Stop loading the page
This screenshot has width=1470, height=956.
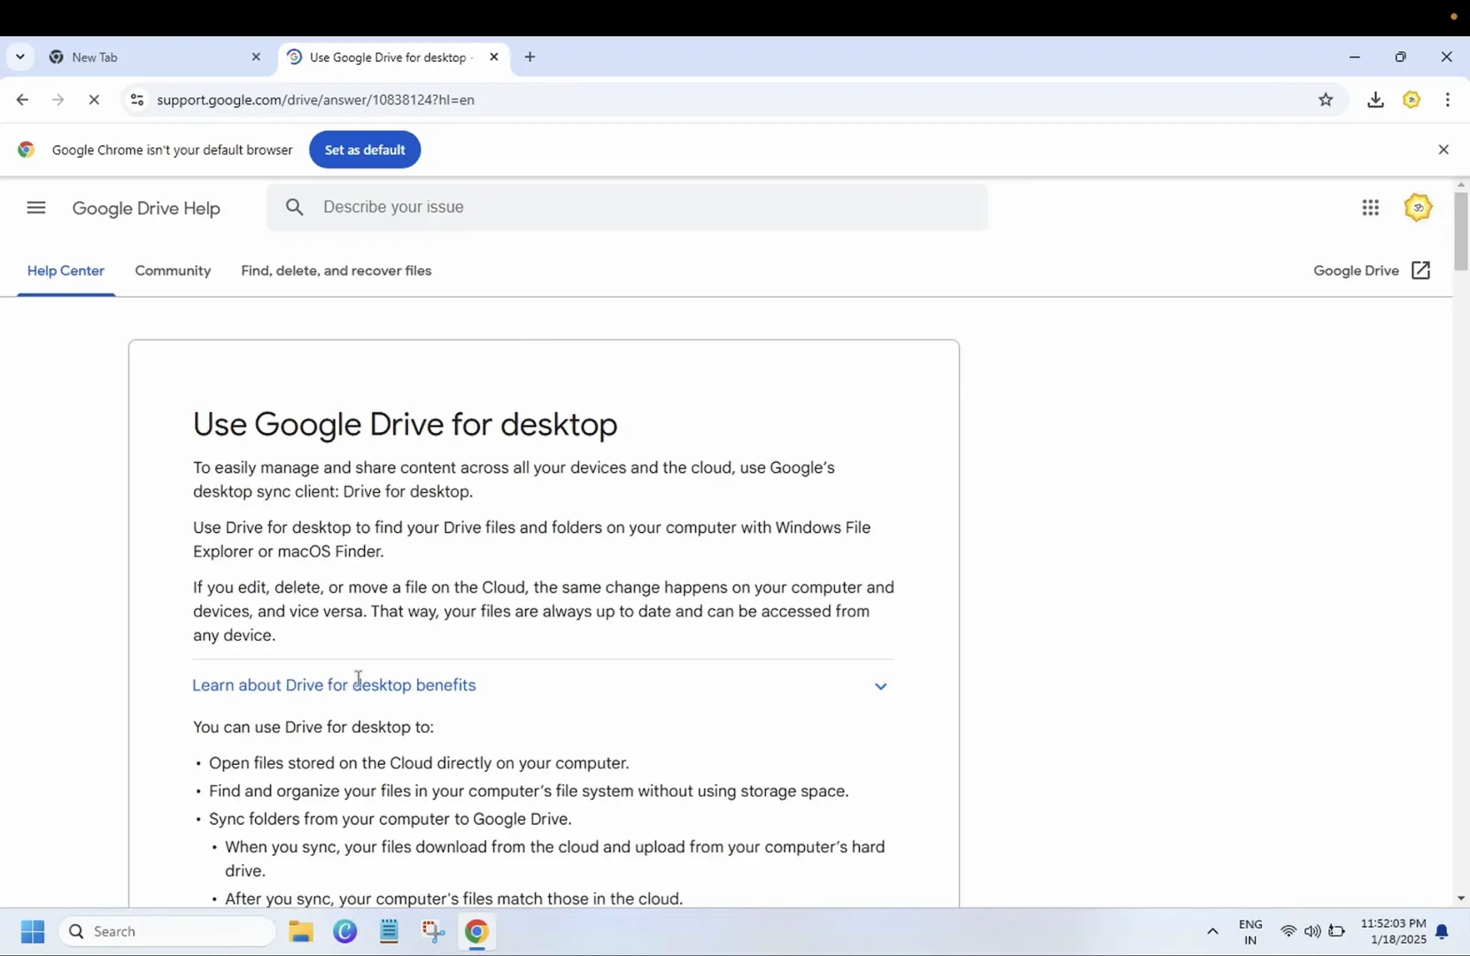click(x=94, y=100)
